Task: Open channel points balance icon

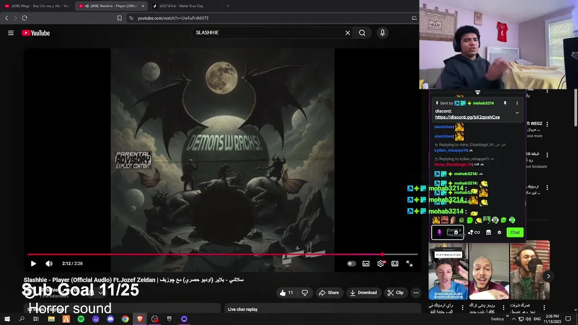Action: pos(474,232)
